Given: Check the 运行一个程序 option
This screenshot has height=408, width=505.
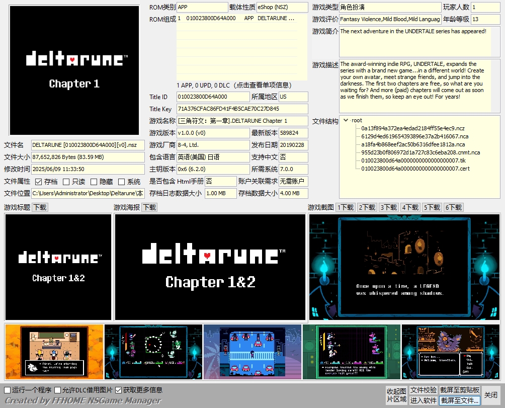Looking at the screenshot, I should [x=8, y=390].
